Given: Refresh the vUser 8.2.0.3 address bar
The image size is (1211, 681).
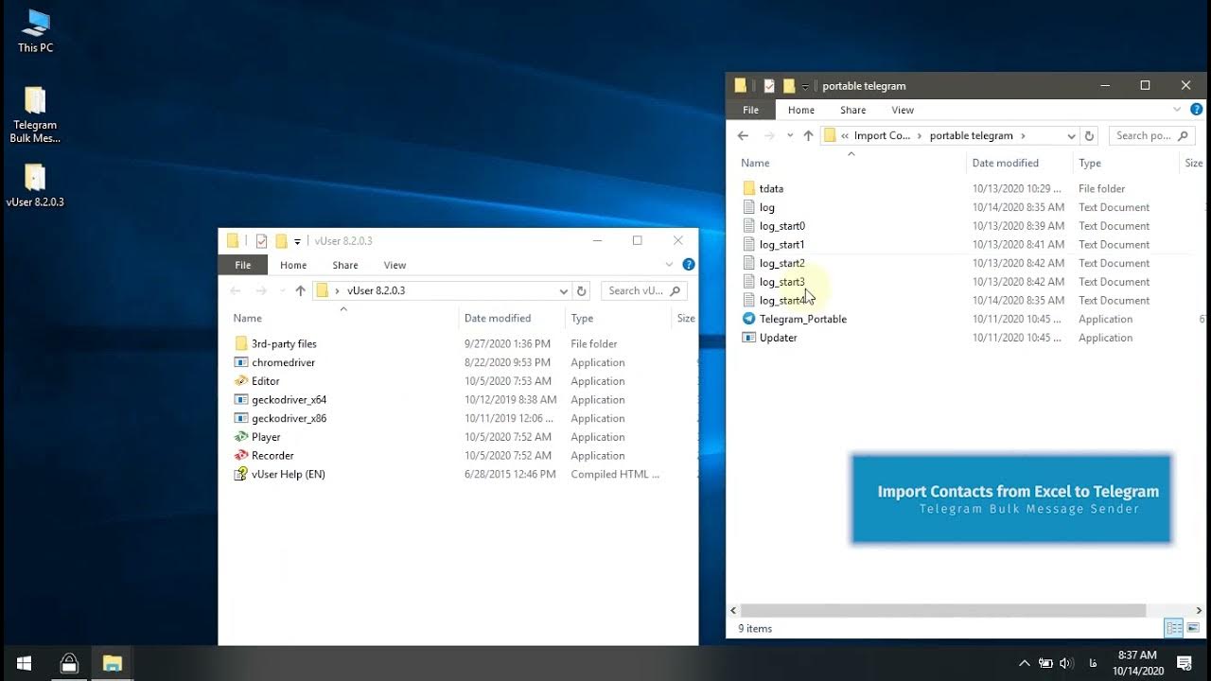Looking at the screenshot, I should [x=582, y=290].
